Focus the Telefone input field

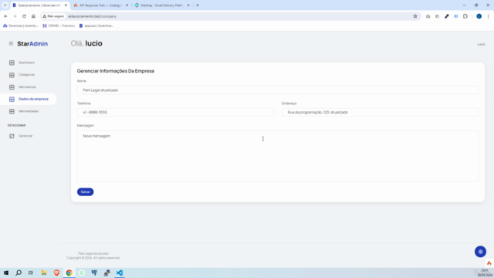pyautogui.click(x=175, y=112)
